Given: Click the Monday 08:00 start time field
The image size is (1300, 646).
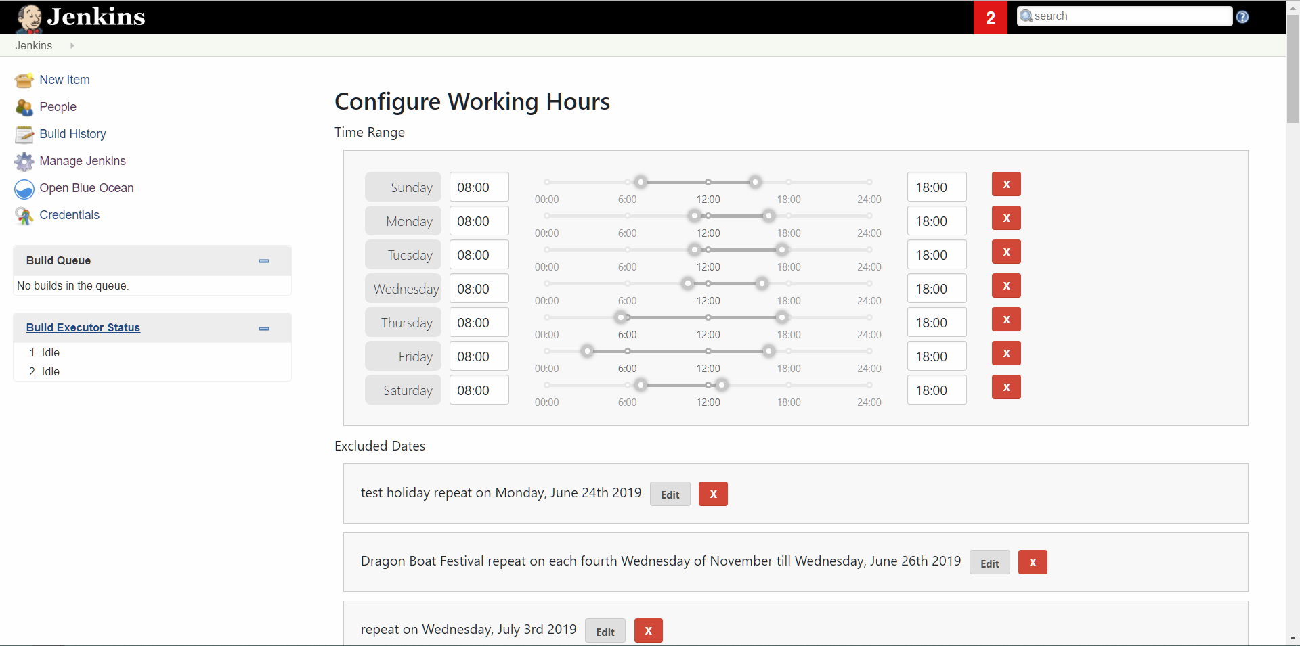Looking at the screenshot, I should [479, 221].
